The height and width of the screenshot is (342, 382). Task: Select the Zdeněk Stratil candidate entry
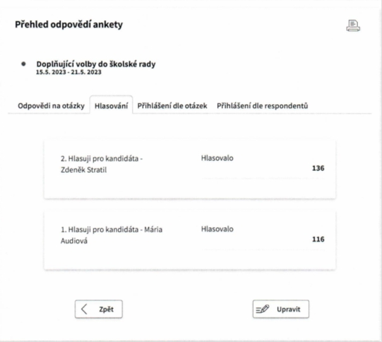pos(102,164)
